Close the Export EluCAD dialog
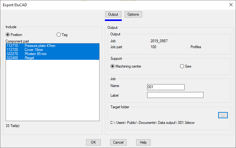 (230, 5)
